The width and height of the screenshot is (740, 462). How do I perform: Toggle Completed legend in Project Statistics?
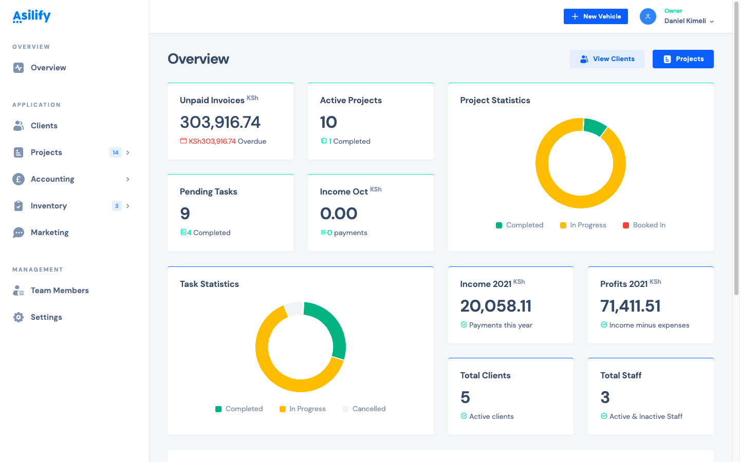point(520,225)
